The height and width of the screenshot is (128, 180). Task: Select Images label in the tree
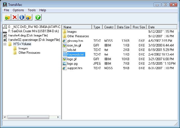(x=23, y=48)
